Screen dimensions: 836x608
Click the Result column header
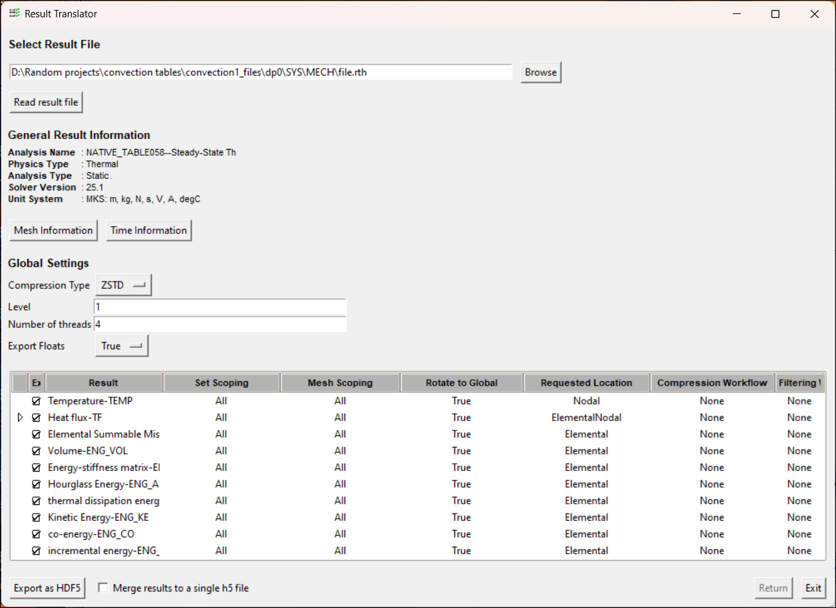coord(103,382)
